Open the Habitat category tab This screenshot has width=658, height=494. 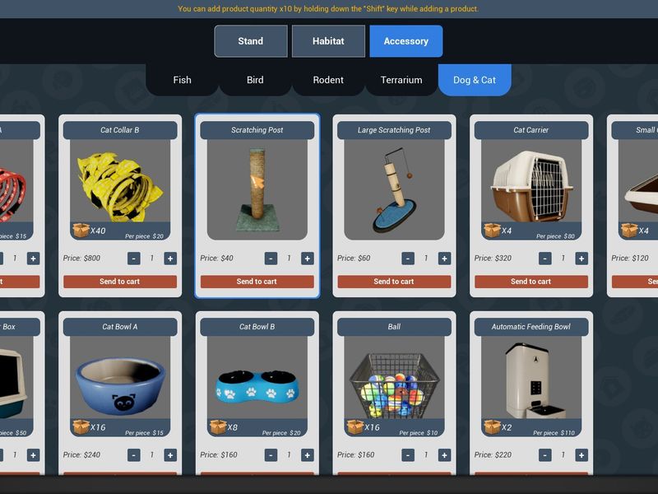click(x=328, y=41)
